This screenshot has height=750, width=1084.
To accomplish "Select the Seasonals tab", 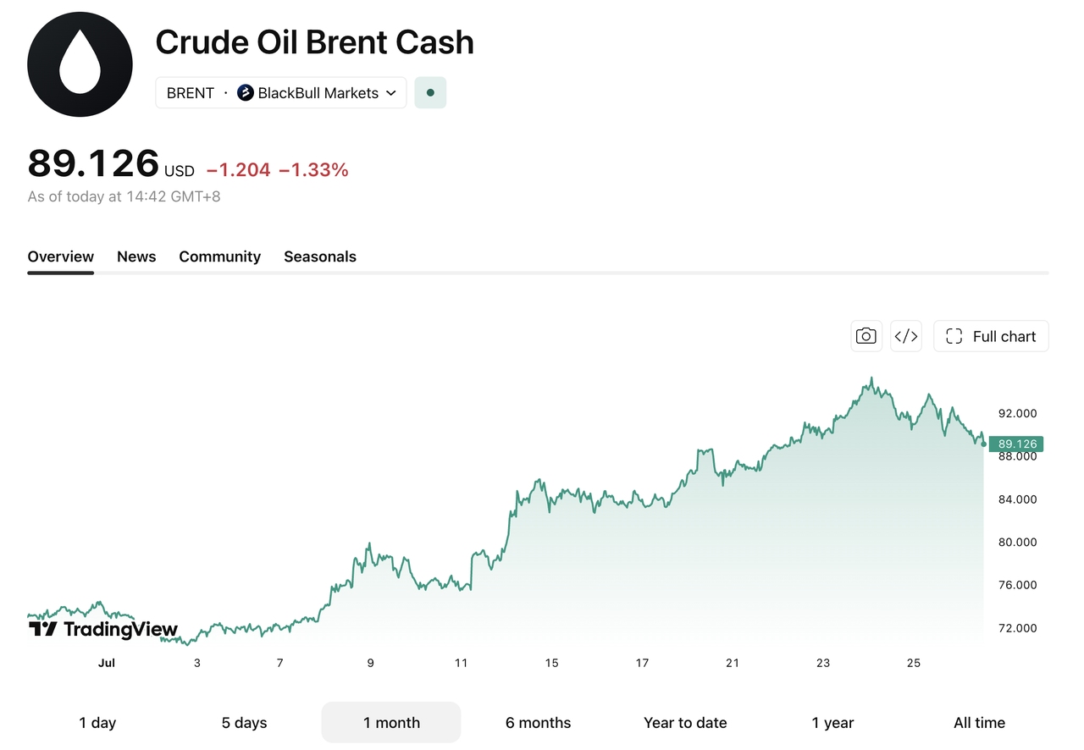I will [320, 256].
